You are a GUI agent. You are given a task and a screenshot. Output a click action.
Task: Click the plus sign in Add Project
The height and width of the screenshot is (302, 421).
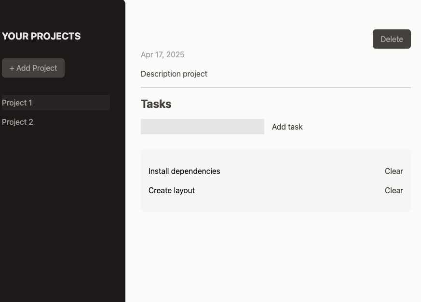(12, 68)
